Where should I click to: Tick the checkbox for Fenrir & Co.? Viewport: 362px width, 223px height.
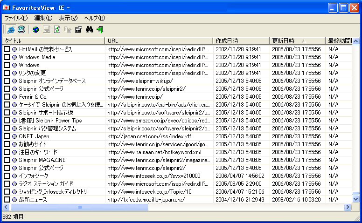pyautogui.click(x=7, y=97)
